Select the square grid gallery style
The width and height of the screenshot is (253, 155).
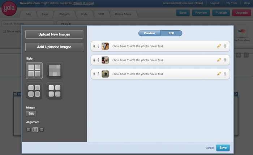point(34,70)
